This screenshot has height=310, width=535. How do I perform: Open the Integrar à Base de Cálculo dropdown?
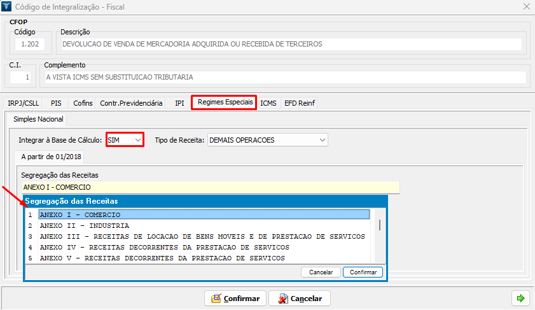[x=125, y=139]
